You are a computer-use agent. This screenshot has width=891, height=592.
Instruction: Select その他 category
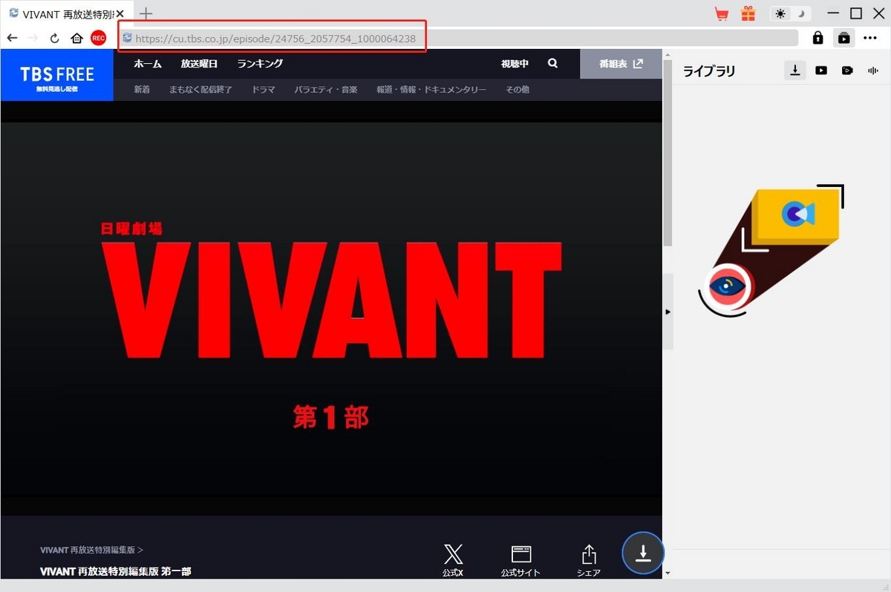[518, 90]
